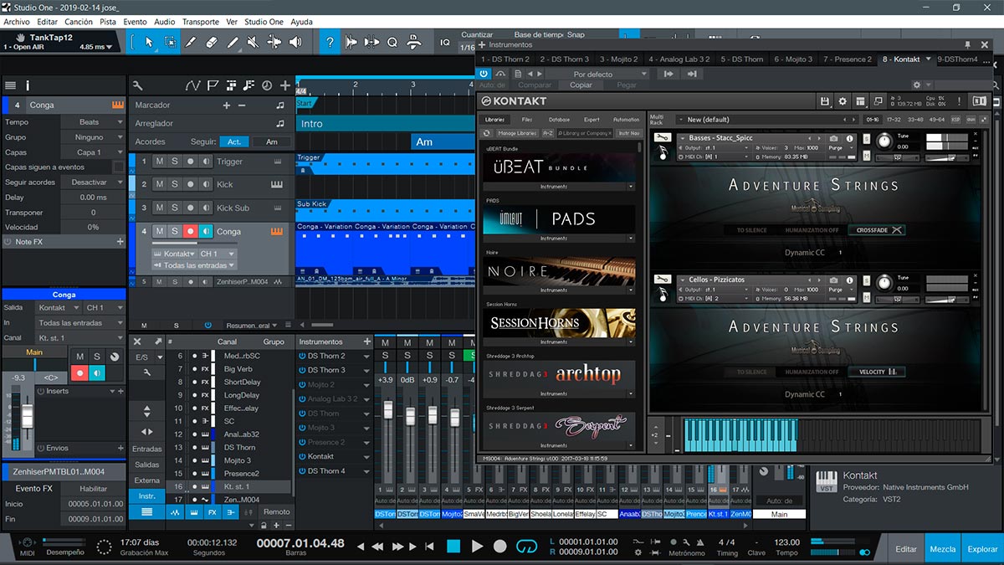Open the 'Explorar' browser button

pyautogui.click(x=982, y=549)
